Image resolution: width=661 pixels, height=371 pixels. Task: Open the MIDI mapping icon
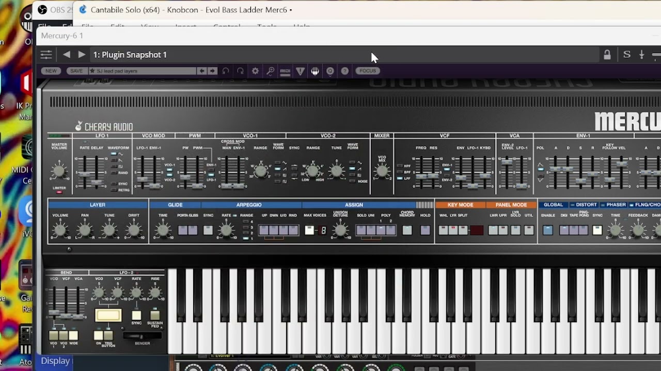(285, 71)
